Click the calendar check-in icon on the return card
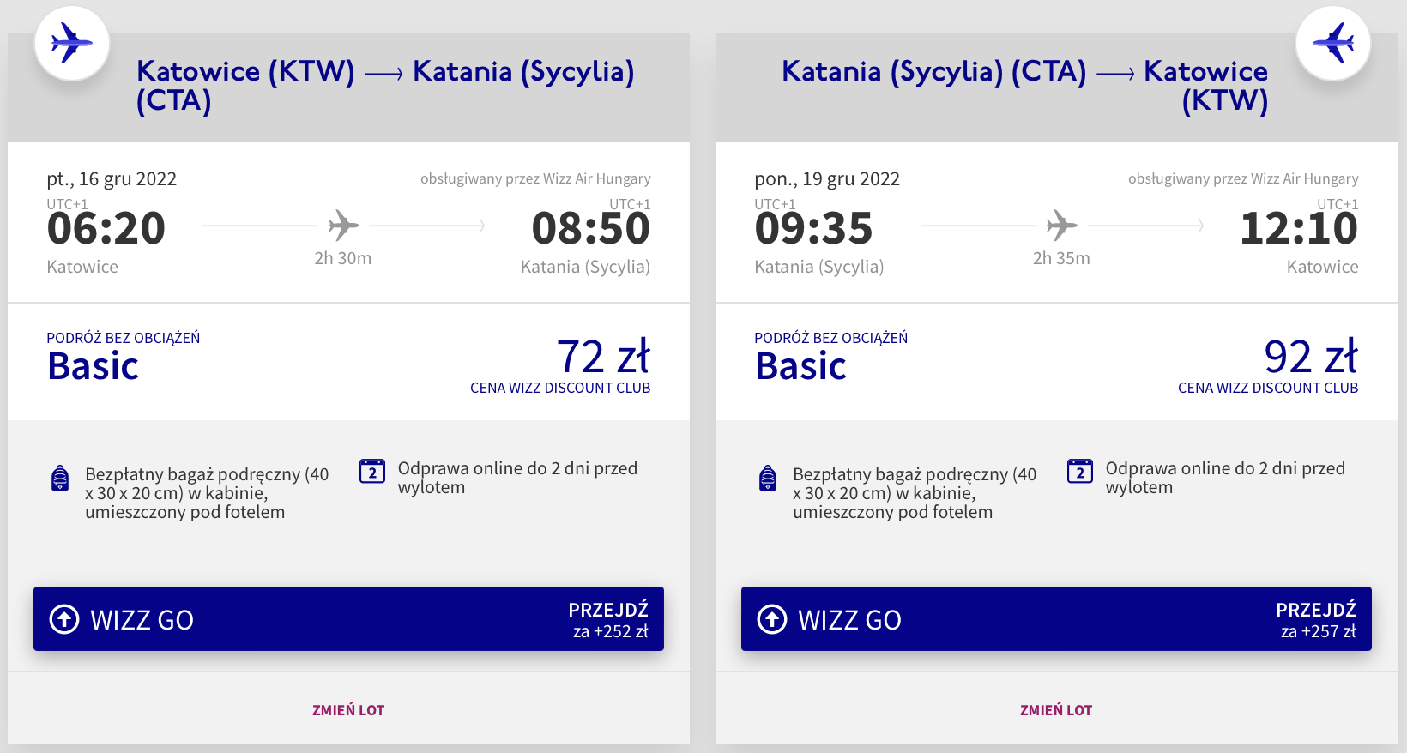 click(1080, 471)
